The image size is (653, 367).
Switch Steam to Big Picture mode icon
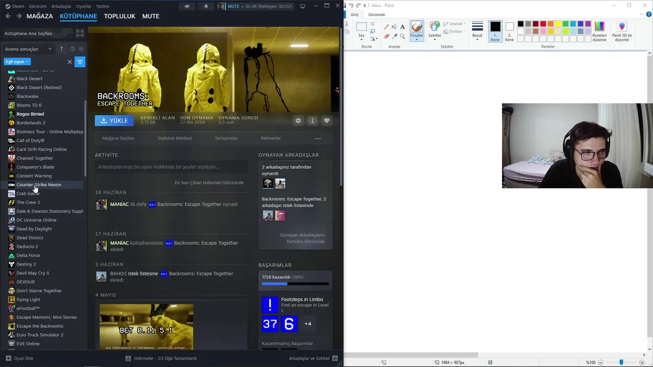coord(303,6)
